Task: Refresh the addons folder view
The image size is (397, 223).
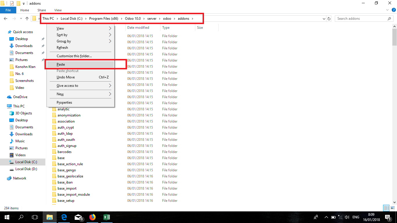Action: [x=329, y=19]
